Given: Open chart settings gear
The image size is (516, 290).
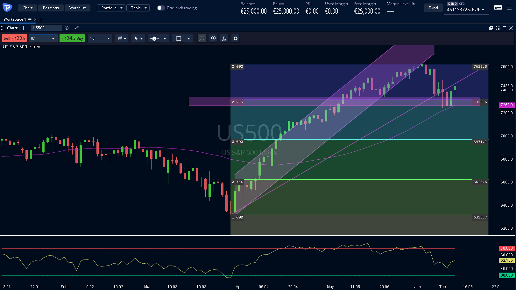Looking at the screenshot, I should (236, 38).
